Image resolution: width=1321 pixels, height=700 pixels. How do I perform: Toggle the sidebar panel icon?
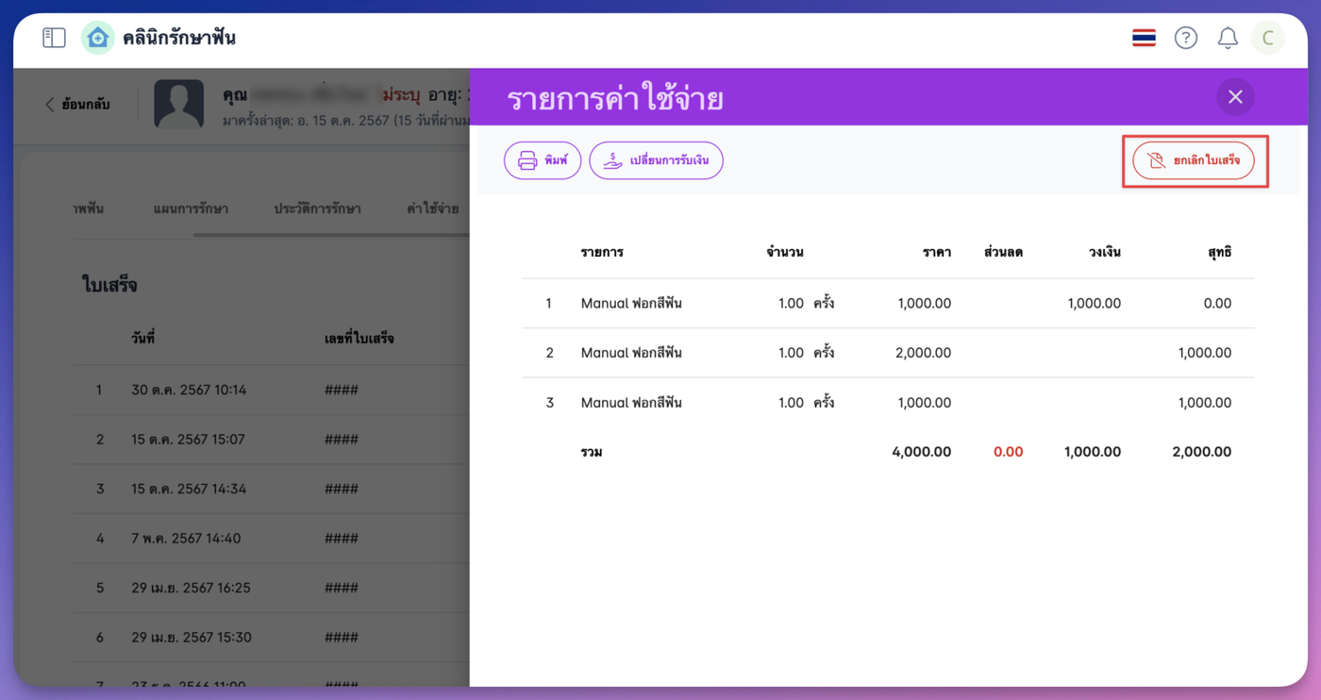[54, 38]
